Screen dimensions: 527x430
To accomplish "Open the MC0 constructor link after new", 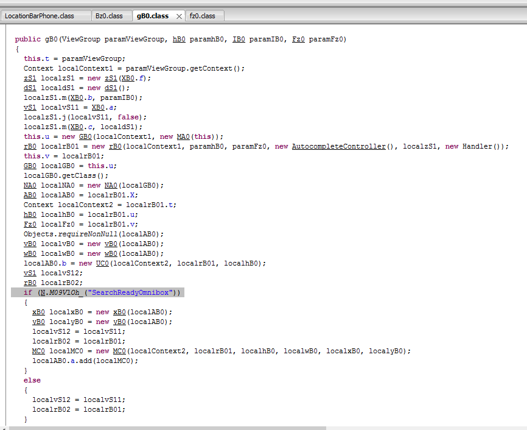I will tap(119, 351).
